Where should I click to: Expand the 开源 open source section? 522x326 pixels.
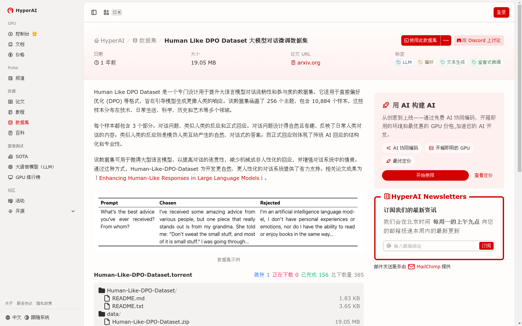point(42,211)
